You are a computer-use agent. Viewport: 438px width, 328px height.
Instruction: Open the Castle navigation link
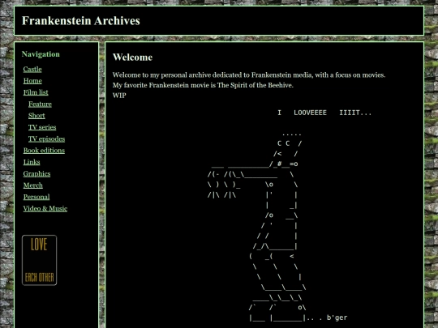[x=32, y=69]
